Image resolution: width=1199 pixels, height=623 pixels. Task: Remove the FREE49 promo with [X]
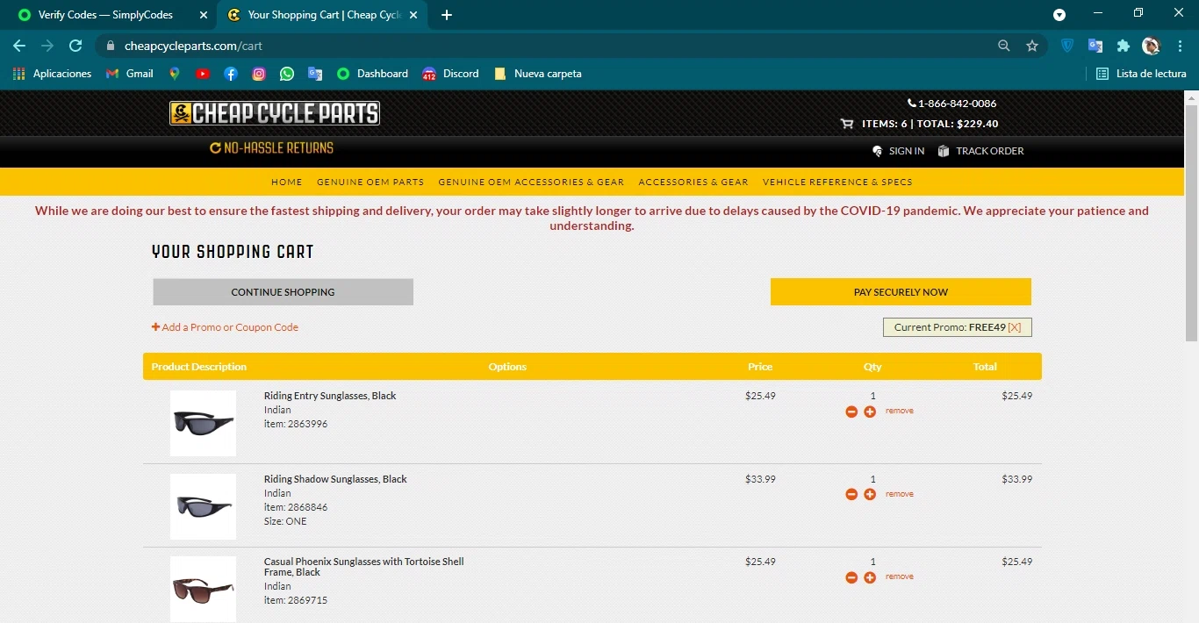click(x=1015, y=327)
